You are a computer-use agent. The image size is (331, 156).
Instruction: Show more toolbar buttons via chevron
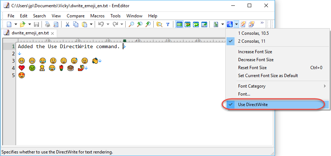pos(262,23)
